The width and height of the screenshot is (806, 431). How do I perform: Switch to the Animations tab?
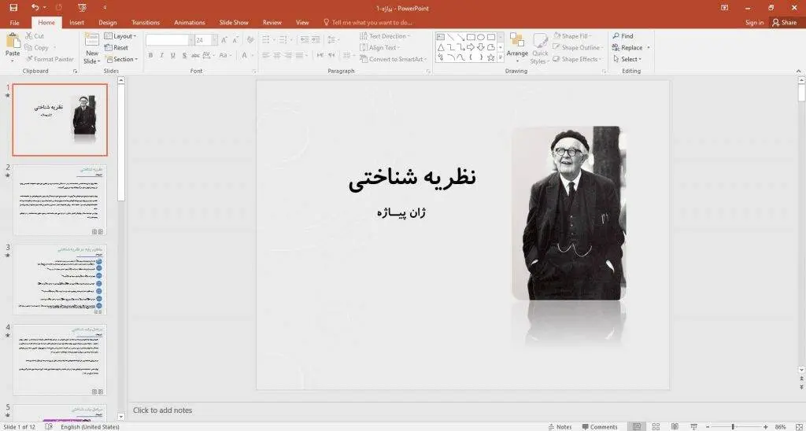click(190, 23)
